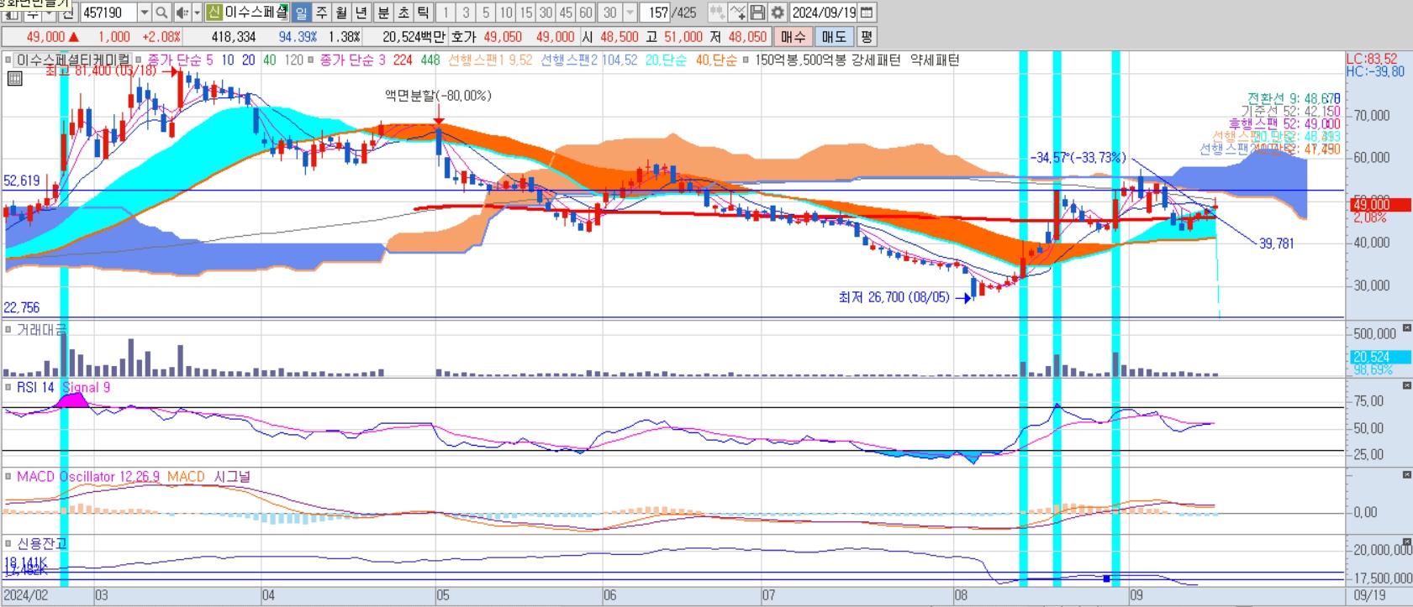
Task: Choose the 5 interval button
Action: (x=486, y=13)
